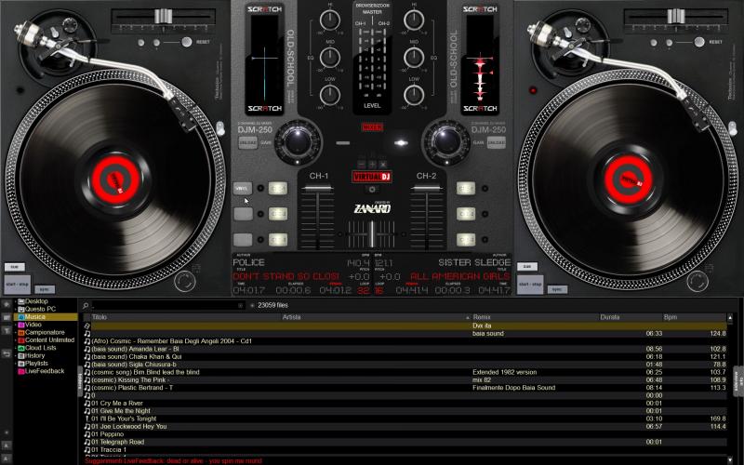
Task: Expand the Questo PC tree node
Action: pos(15,310)
